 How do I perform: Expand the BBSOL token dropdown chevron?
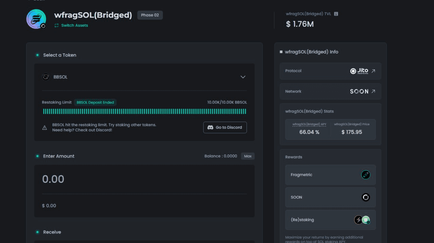click(243, 77)
